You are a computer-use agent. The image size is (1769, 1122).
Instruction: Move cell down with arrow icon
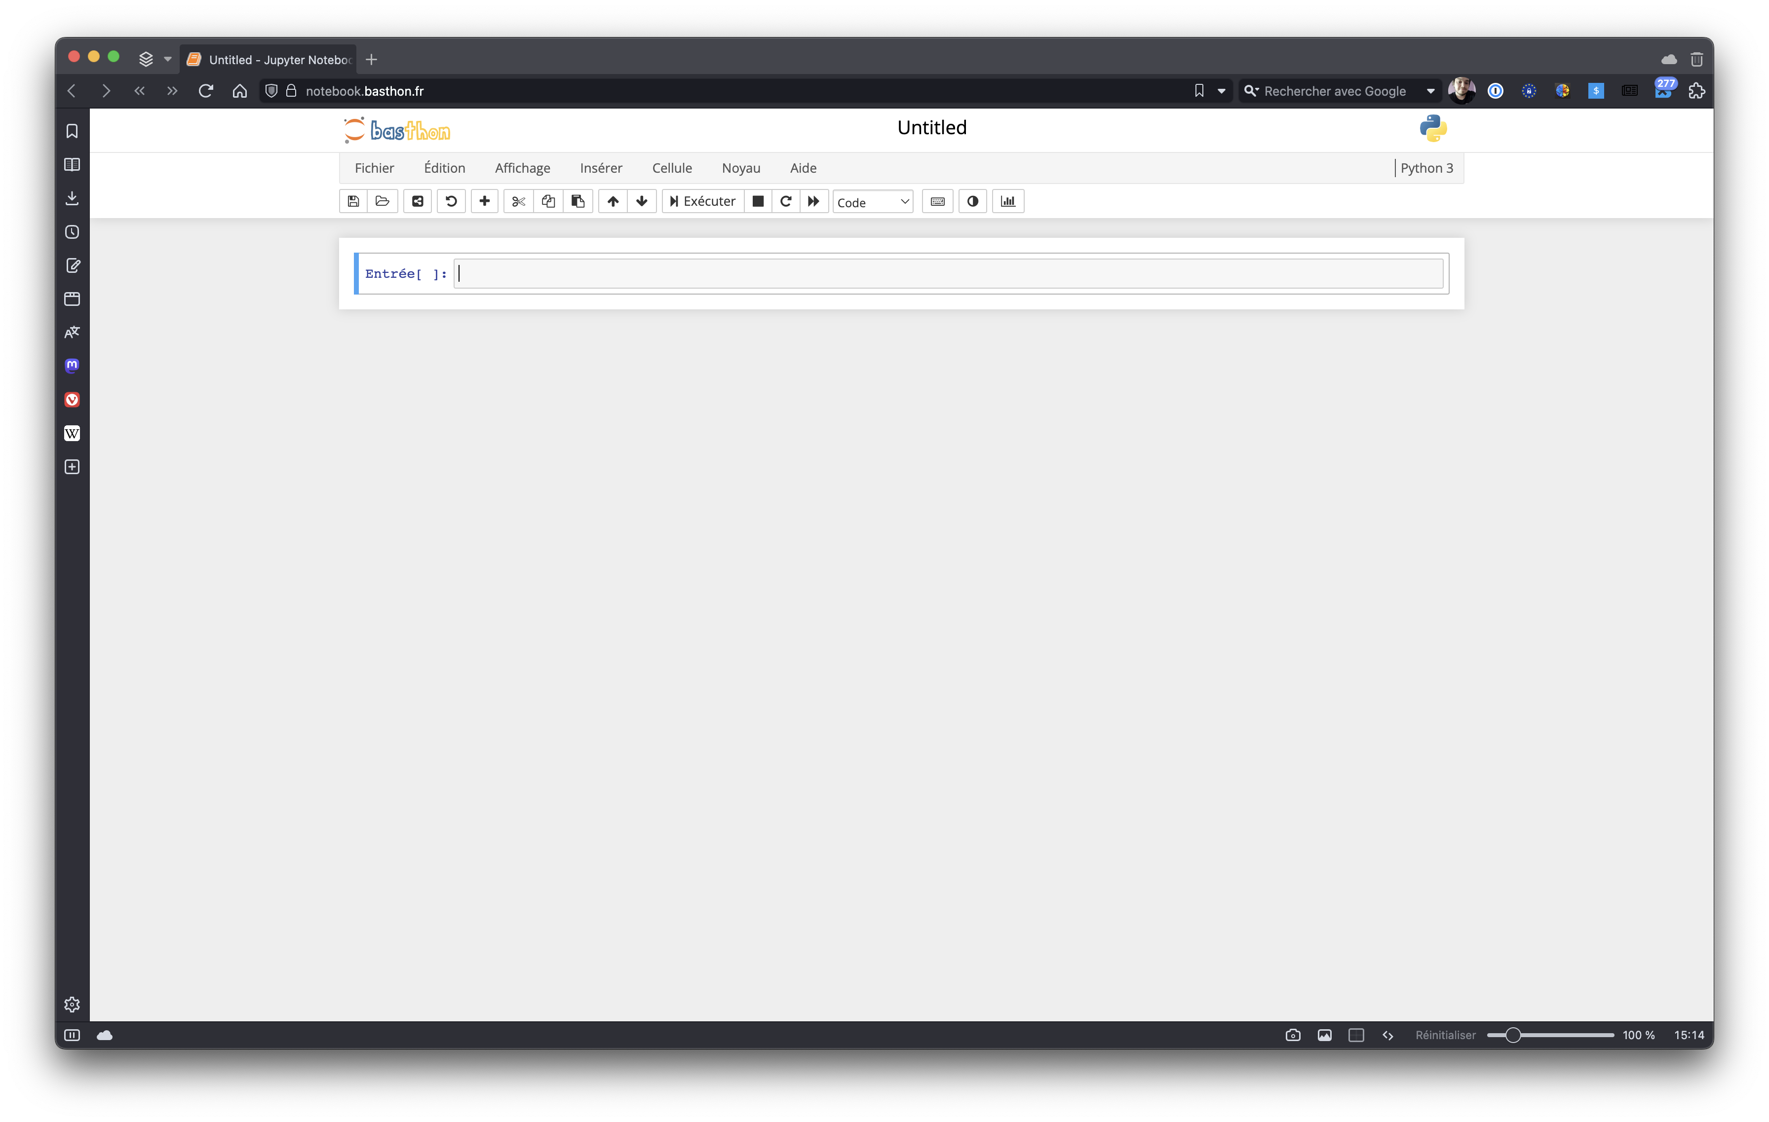[641, 201]
